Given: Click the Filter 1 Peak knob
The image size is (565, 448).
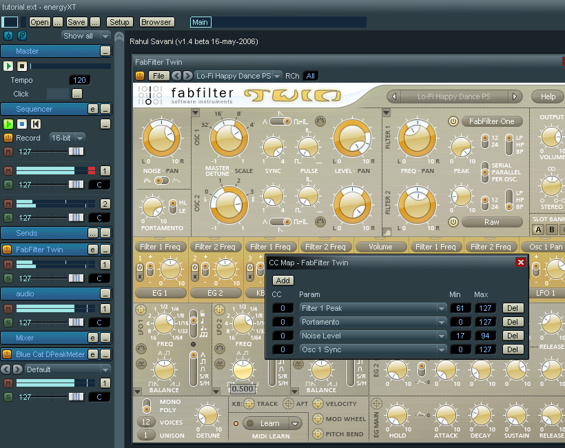Looking at the screenshot, I should pos(462,147).
